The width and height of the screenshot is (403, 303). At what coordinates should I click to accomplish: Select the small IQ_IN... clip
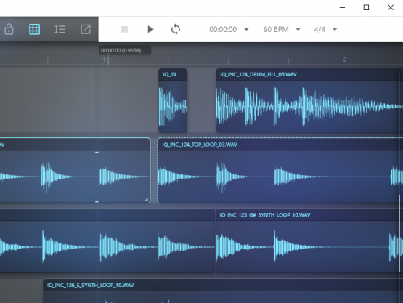173,100
